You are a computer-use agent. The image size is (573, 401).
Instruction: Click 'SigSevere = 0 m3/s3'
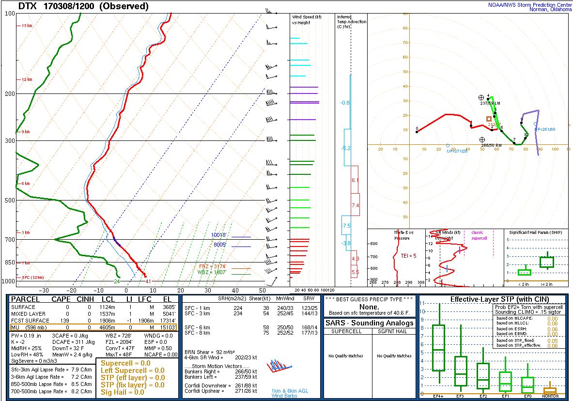point(34,361)
